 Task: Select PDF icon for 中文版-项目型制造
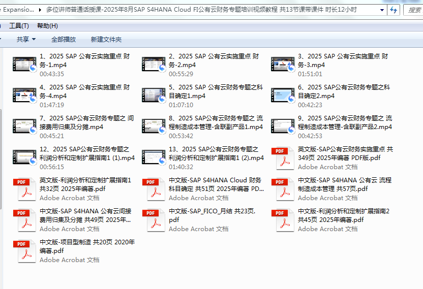coord(23,250)
